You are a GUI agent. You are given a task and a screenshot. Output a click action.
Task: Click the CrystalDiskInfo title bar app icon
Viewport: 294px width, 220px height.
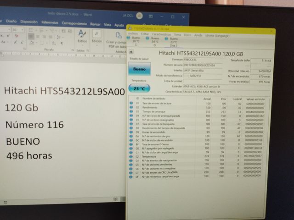tap(130, 28)
